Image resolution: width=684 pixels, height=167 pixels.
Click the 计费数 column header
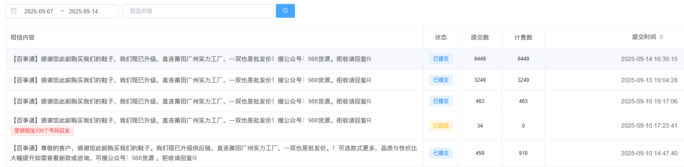coord(523,38)
